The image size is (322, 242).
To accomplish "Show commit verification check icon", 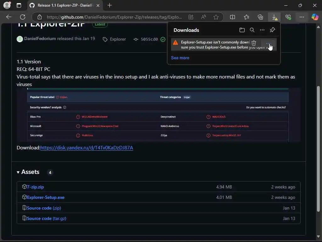I will point(163,39).
